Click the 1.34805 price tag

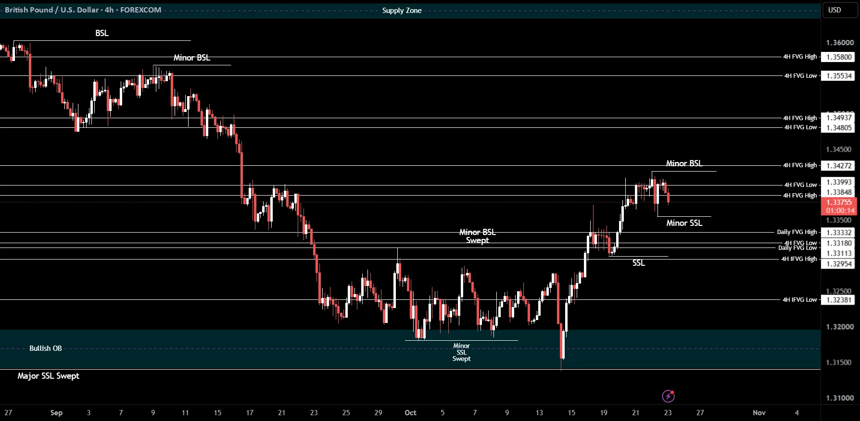pos(839,128)
